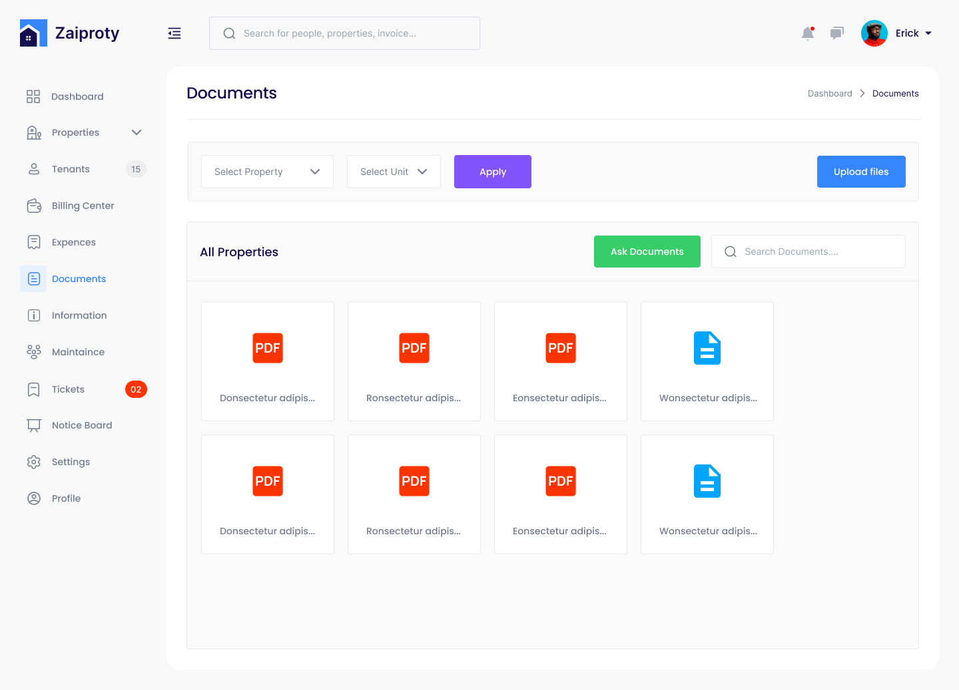The image size is (959, 690).
Task: Click PDF icon of first-row Donsectetur file
Action: tap(268, 348)
